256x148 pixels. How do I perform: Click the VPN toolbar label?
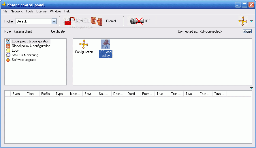[x=80, y=21]
